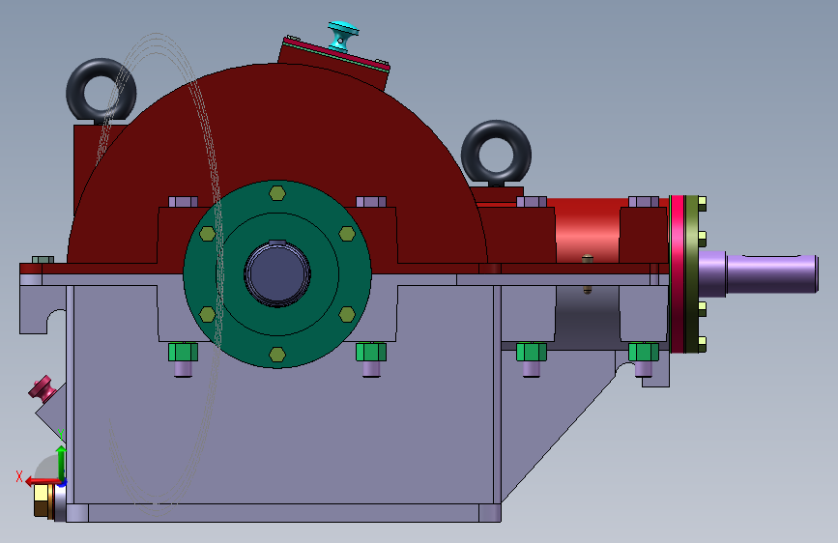Select the tilted inspection cover plate

click(x=335, y=54)
